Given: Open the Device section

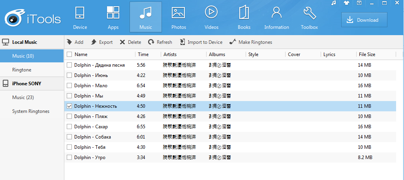Looking at the screenshot, I should [80, 17].
